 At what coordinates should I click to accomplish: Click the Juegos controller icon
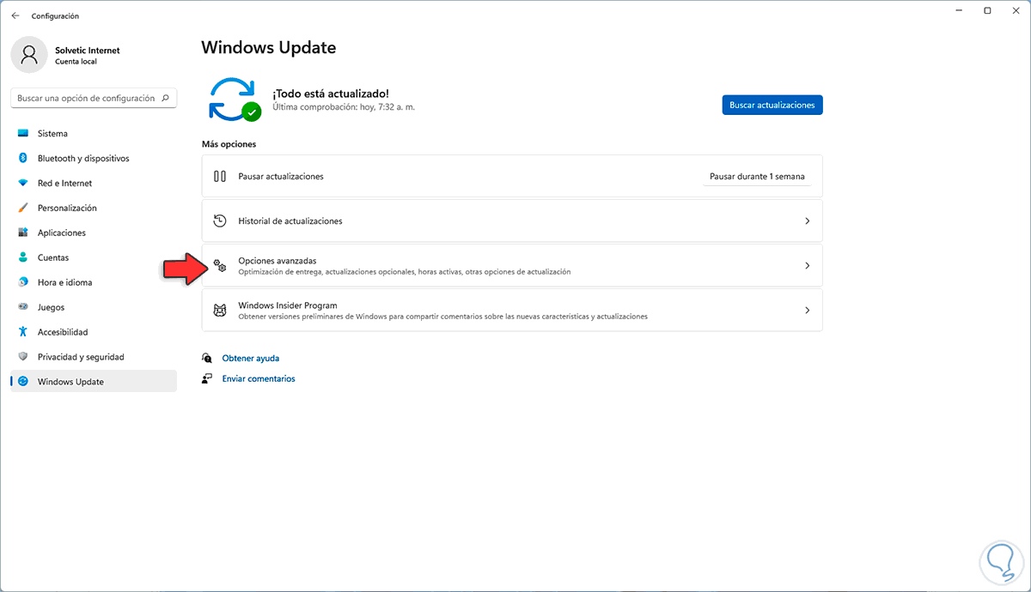[22, 307]
